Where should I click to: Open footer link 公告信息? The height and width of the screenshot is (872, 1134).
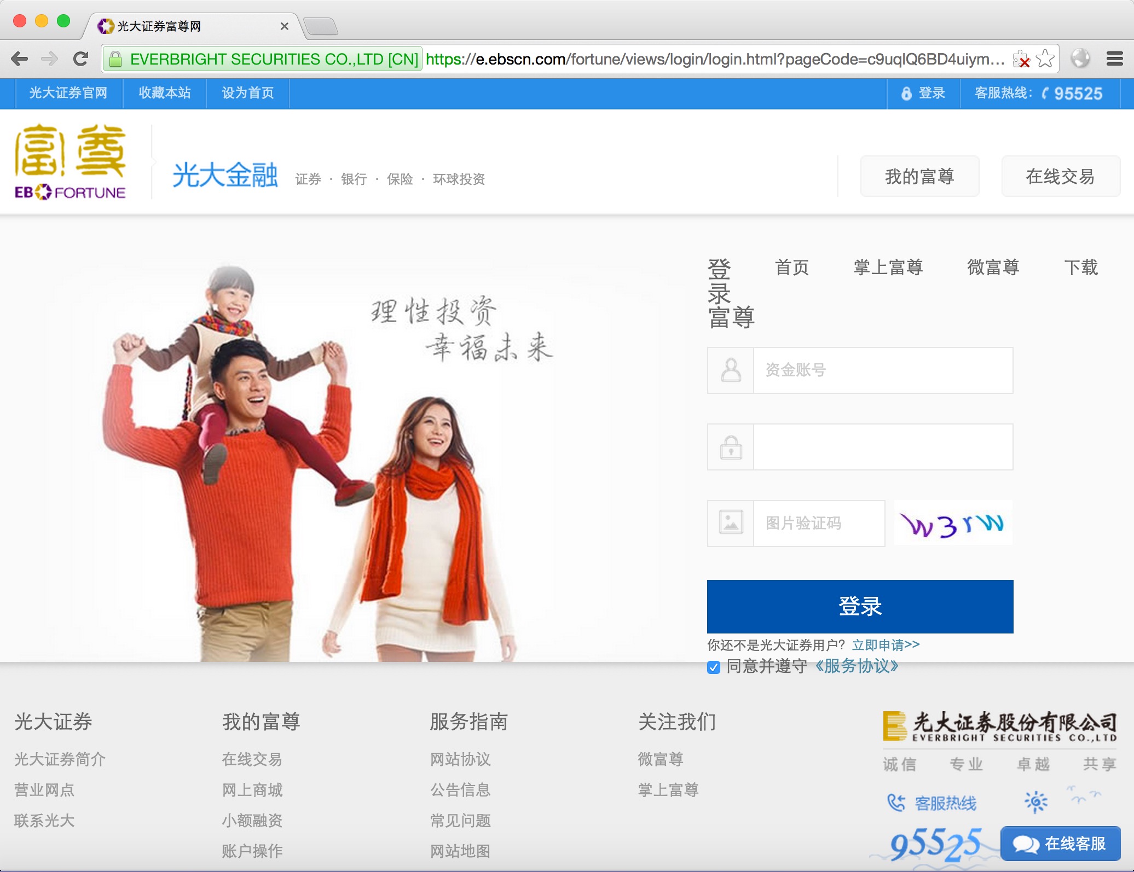point(460,790)
